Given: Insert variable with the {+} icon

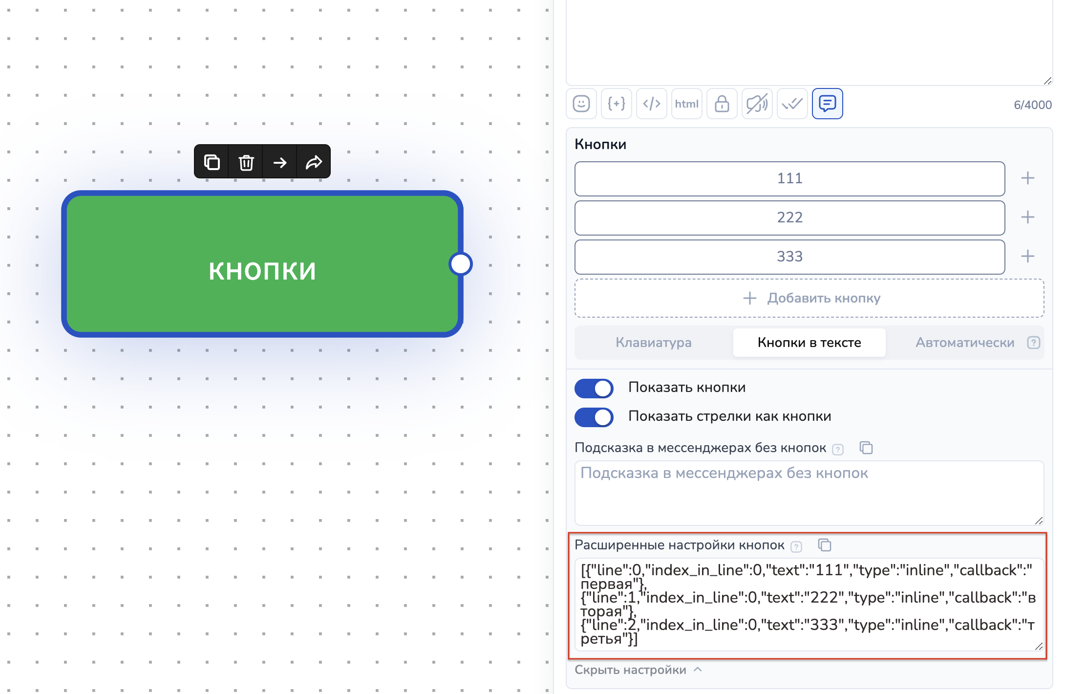Looking at the screenshot, I should pos(617,104).
